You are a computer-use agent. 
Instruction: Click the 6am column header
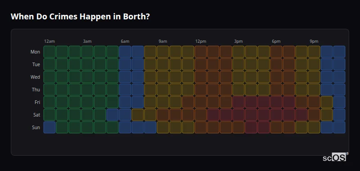pos(125,41)
